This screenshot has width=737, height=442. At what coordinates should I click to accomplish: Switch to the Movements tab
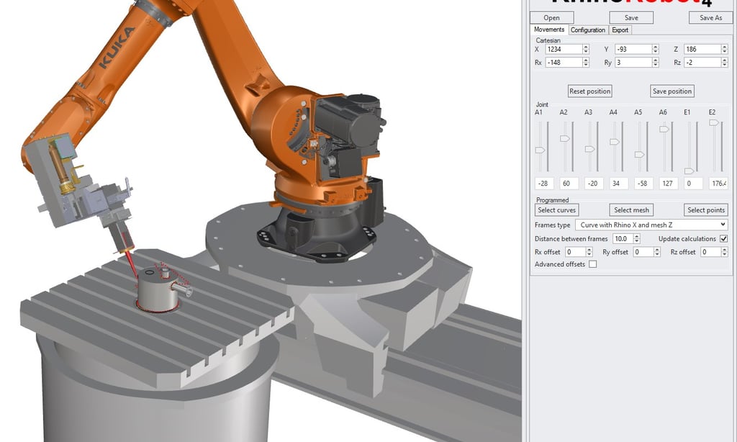point(549,30)
